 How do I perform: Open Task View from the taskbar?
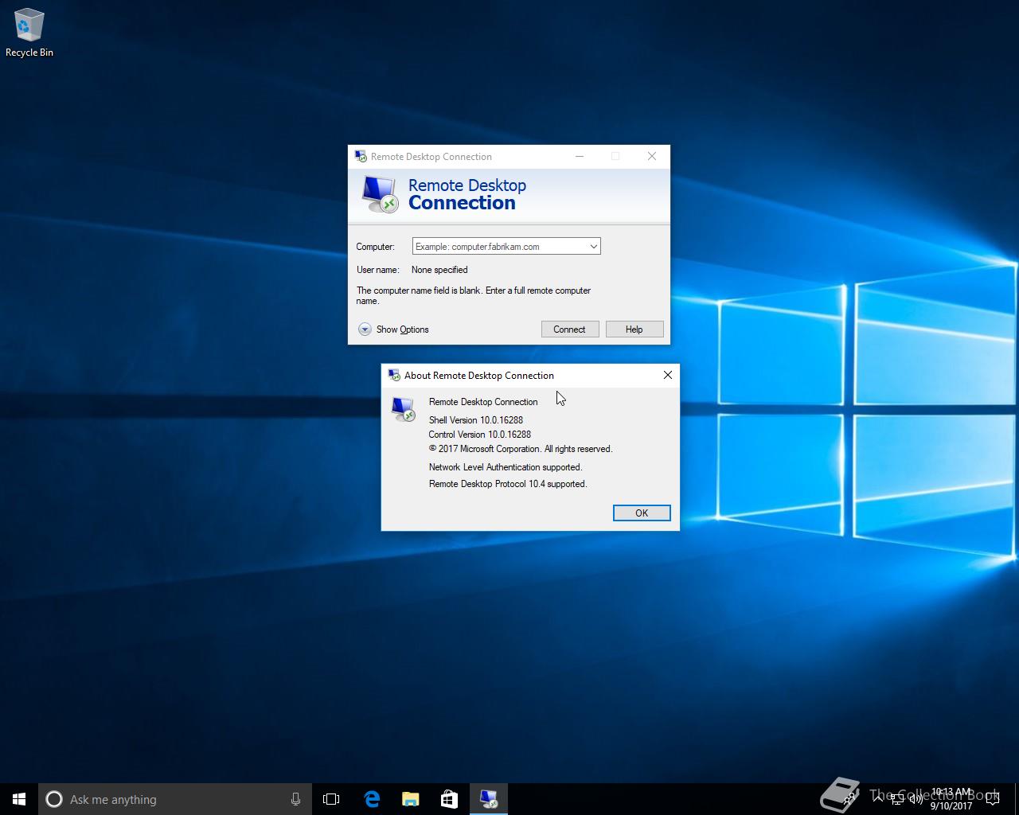tap(331, 799)
